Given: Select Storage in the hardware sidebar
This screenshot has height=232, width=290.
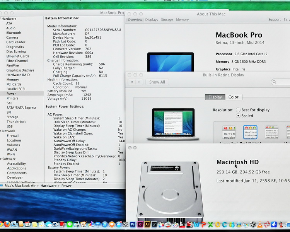Looking at the screenshot, I should coord(13,117).
